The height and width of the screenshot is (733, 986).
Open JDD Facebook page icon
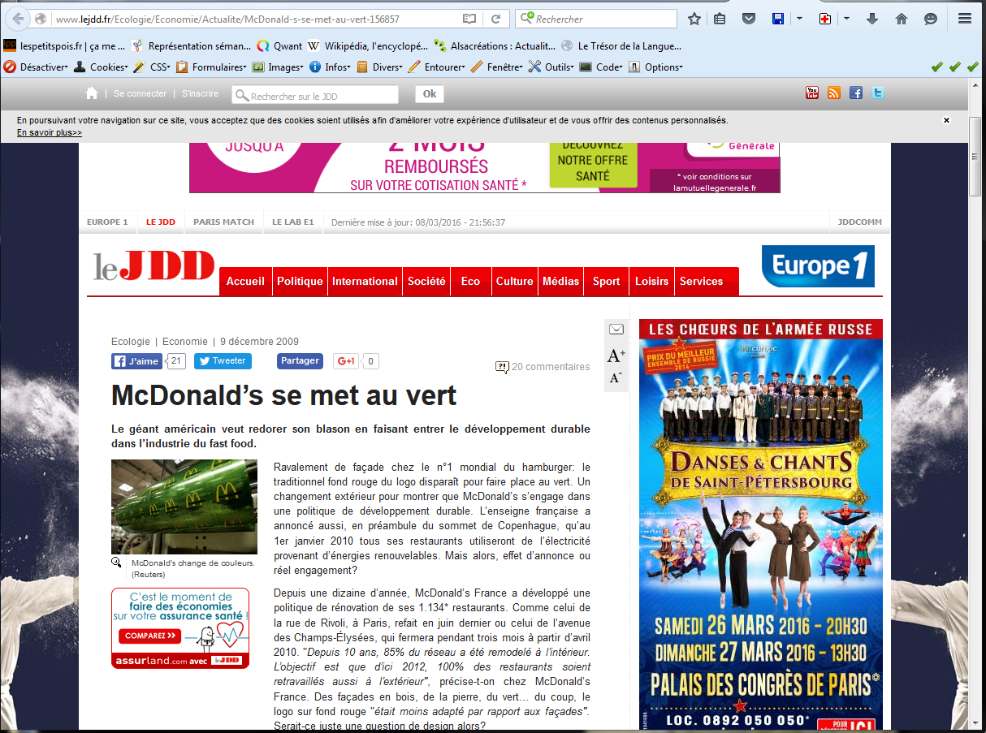click(856, 93)
